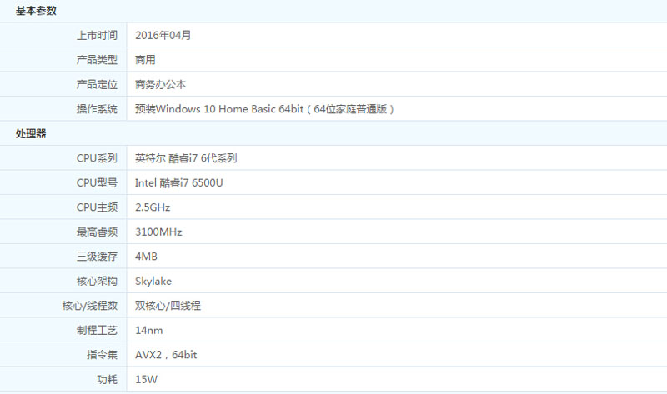Viewport: 667px width, 394px height.
Task: Click the Skylake architecture value
Action: [153, 281]
